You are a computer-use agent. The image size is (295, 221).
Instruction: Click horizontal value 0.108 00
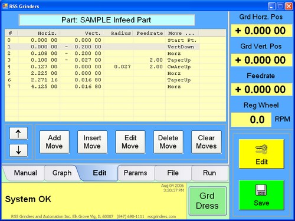(x=44, y=54)
